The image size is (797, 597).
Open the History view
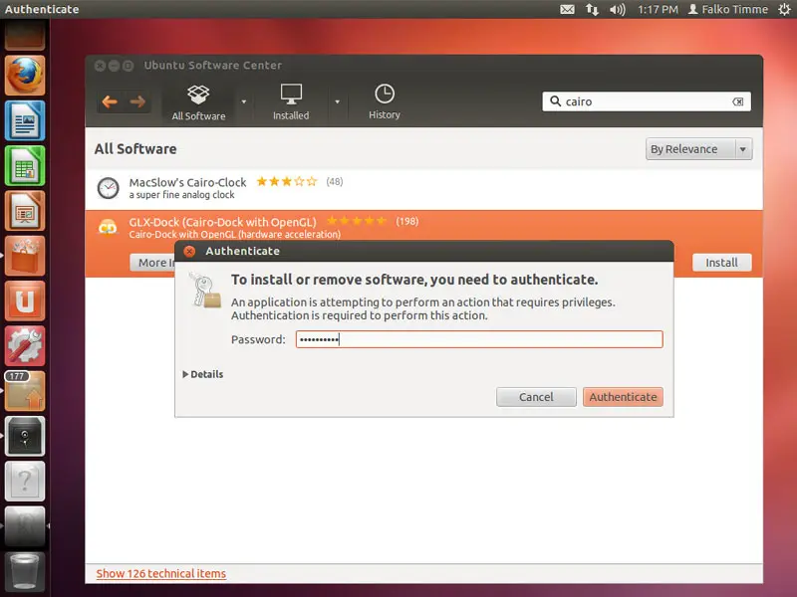[x=385, y=102]
